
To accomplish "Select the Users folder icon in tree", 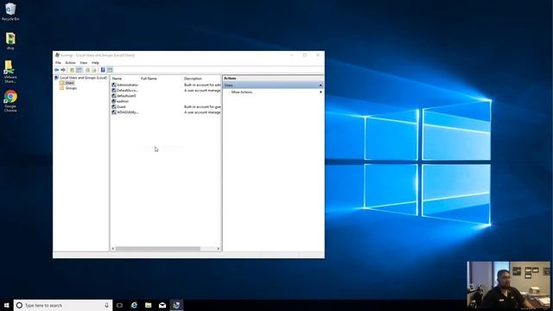I will coord(62,83).
